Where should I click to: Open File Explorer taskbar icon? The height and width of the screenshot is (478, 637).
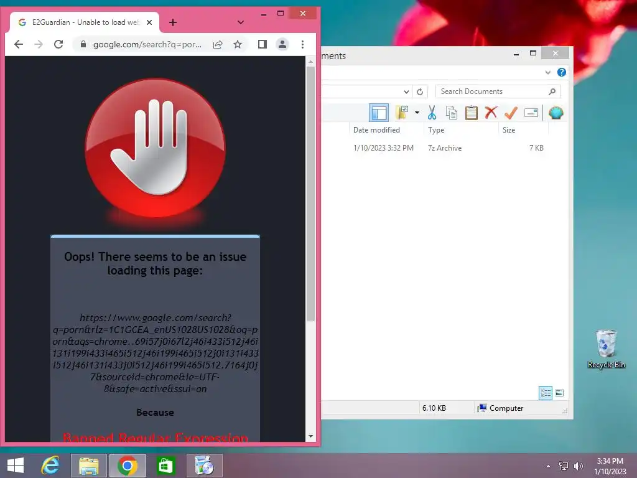tap(89, 466)
